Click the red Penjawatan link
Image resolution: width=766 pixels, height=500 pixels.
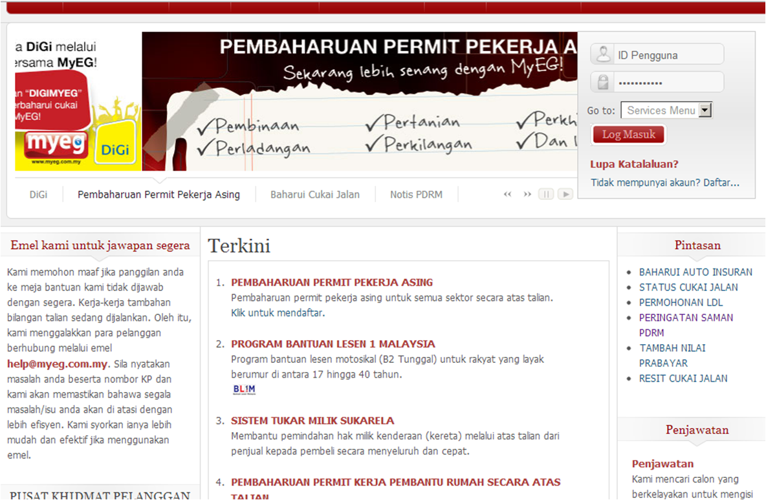[662, 463]
